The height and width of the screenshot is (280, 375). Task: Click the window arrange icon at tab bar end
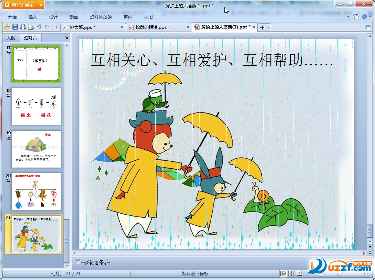tap(368, 27)
